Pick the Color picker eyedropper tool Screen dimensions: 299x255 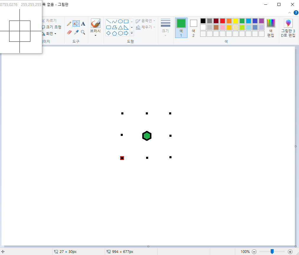pos(76,32)
